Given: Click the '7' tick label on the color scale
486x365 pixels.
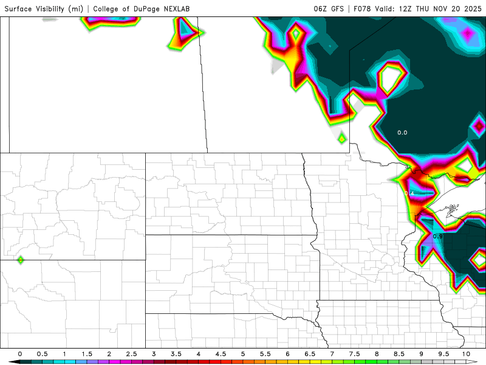Looking at the screenshot, I should (332, 354).
